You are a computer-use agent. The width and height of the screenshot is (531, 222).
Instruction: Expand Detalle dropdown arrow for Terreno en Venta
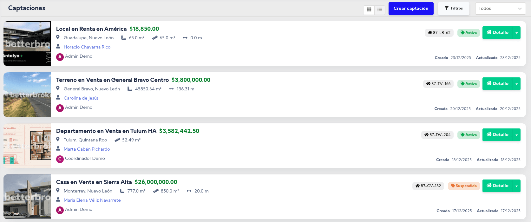tap(517, 84)
